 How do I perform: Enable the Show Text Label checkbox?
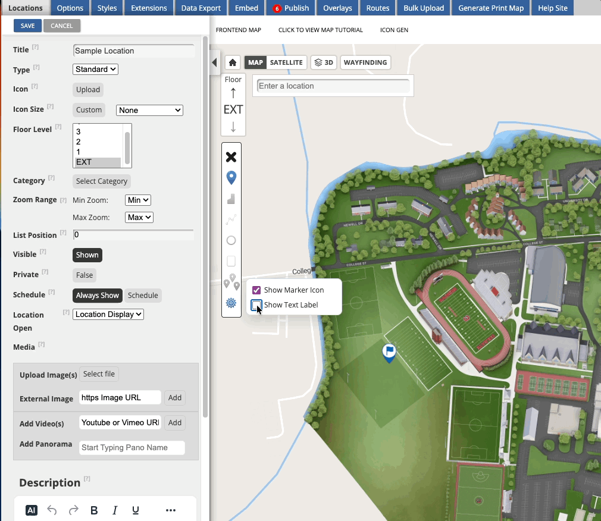point(256,305)
